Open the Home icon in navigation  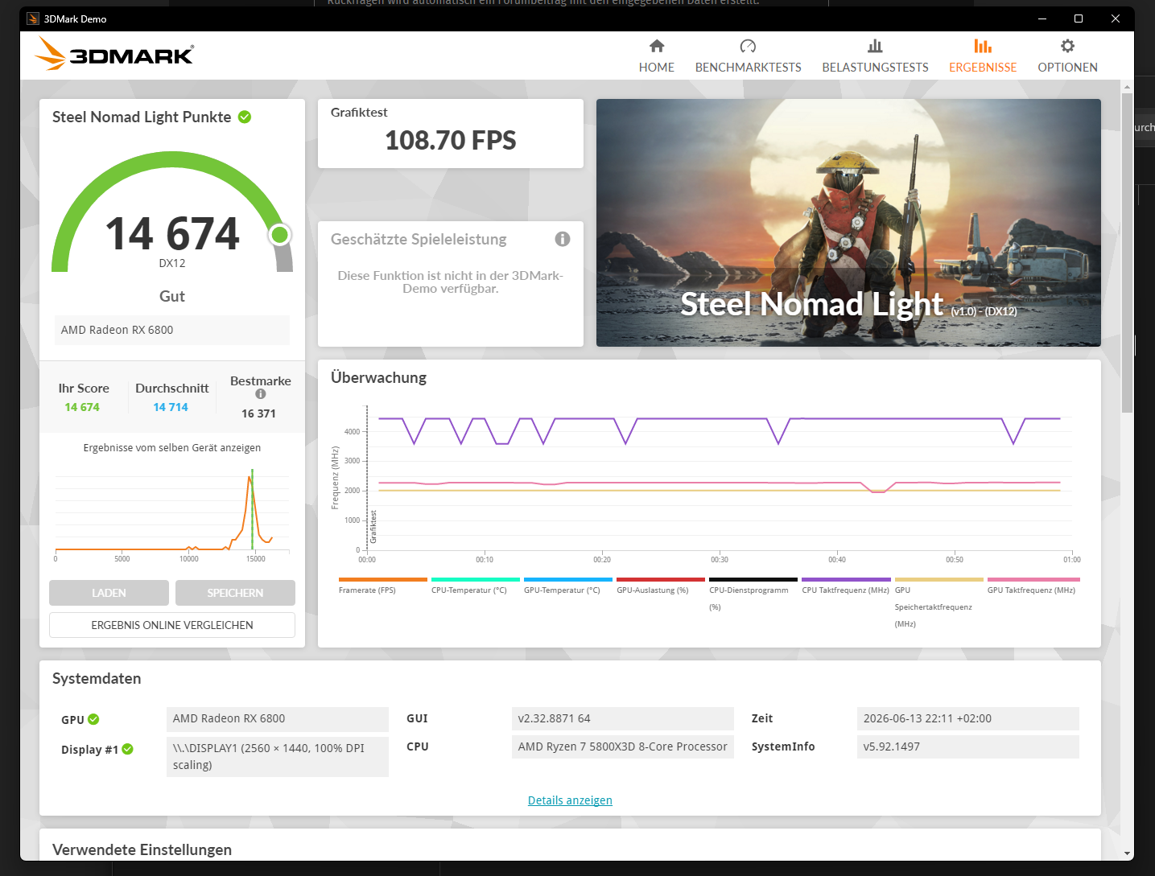tap(657, 46)
